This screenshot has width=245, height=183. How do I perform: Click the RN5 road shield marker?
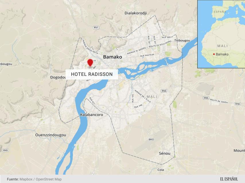5,150
